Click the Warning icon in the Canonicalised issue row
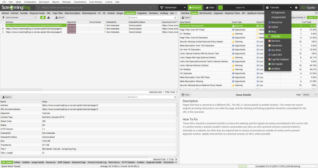The width and height of the screenshot is (318, 168). pyautogui.click(x=233, y=26)
